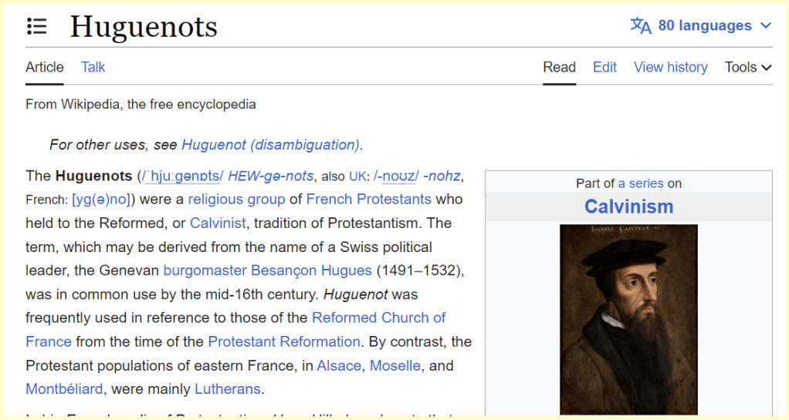Click the 'religious group' link
Screen dimensions: 789x420
point(236,199)
